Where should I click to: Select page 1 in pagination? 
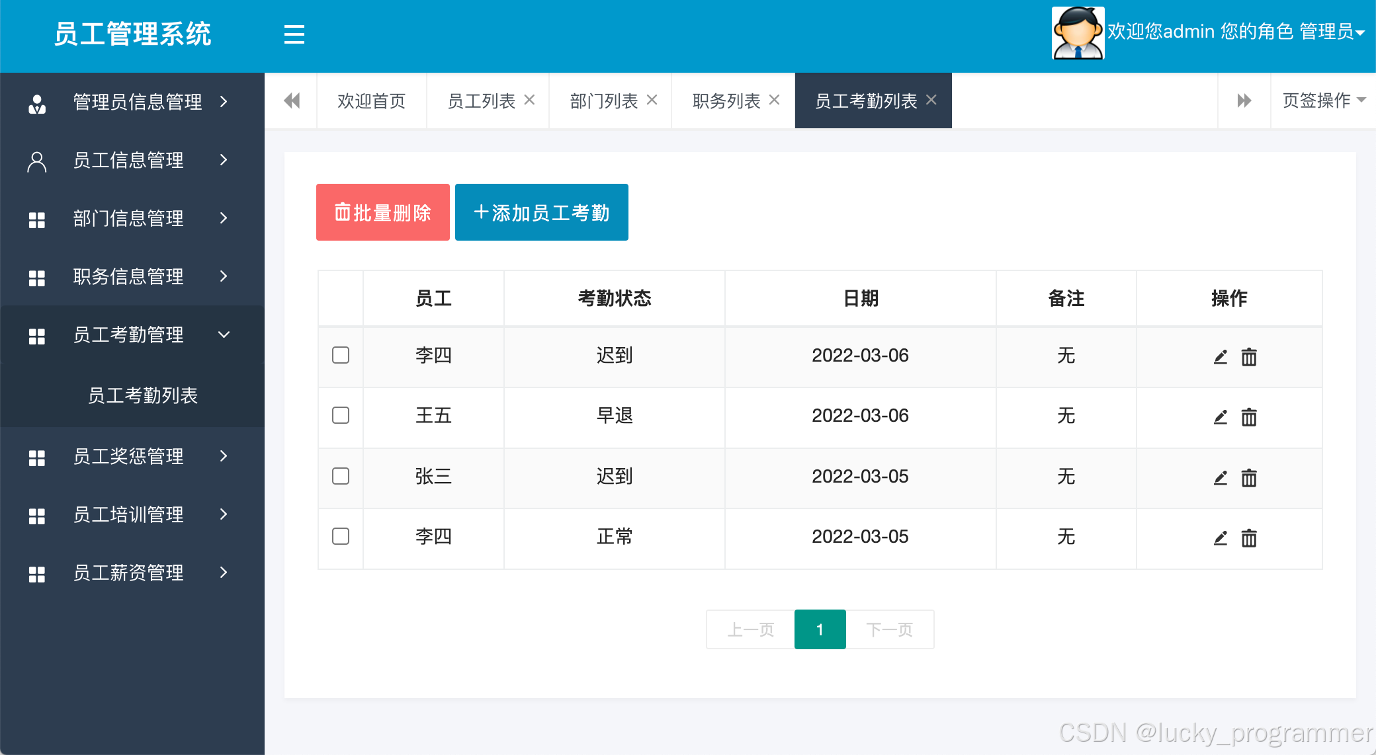click(820, 629)
